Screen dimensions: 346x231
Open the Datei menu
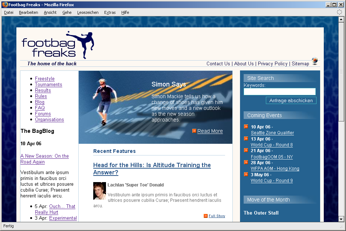coord(9,12)
